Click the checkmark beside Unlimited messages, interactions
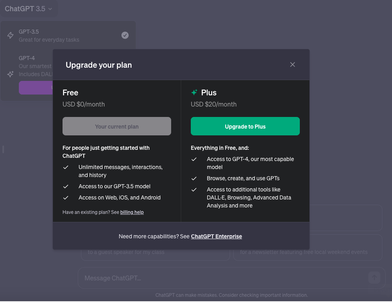This screenshot has width=392, height=302. coord(66,167)
